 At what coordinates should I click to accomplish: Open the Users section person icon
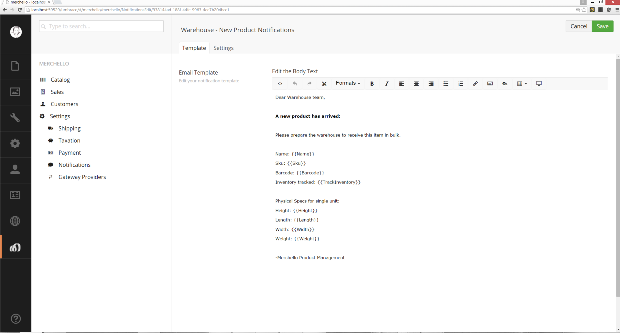point(15,169)
